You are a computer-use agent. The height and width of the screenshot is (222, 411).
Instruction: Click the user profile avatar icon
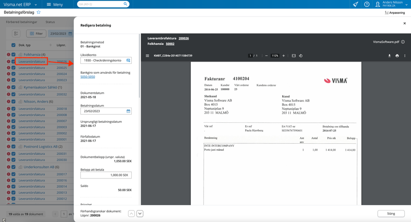click(377, 4)
